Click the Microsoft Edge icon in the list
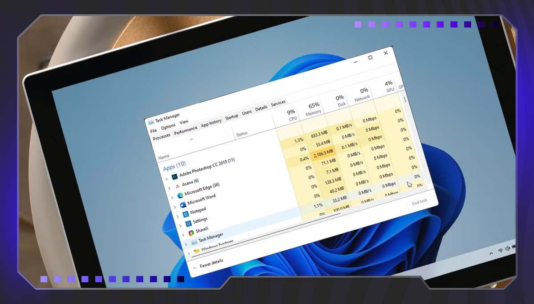Screen dimensions: 534x304 click(180, 195)
